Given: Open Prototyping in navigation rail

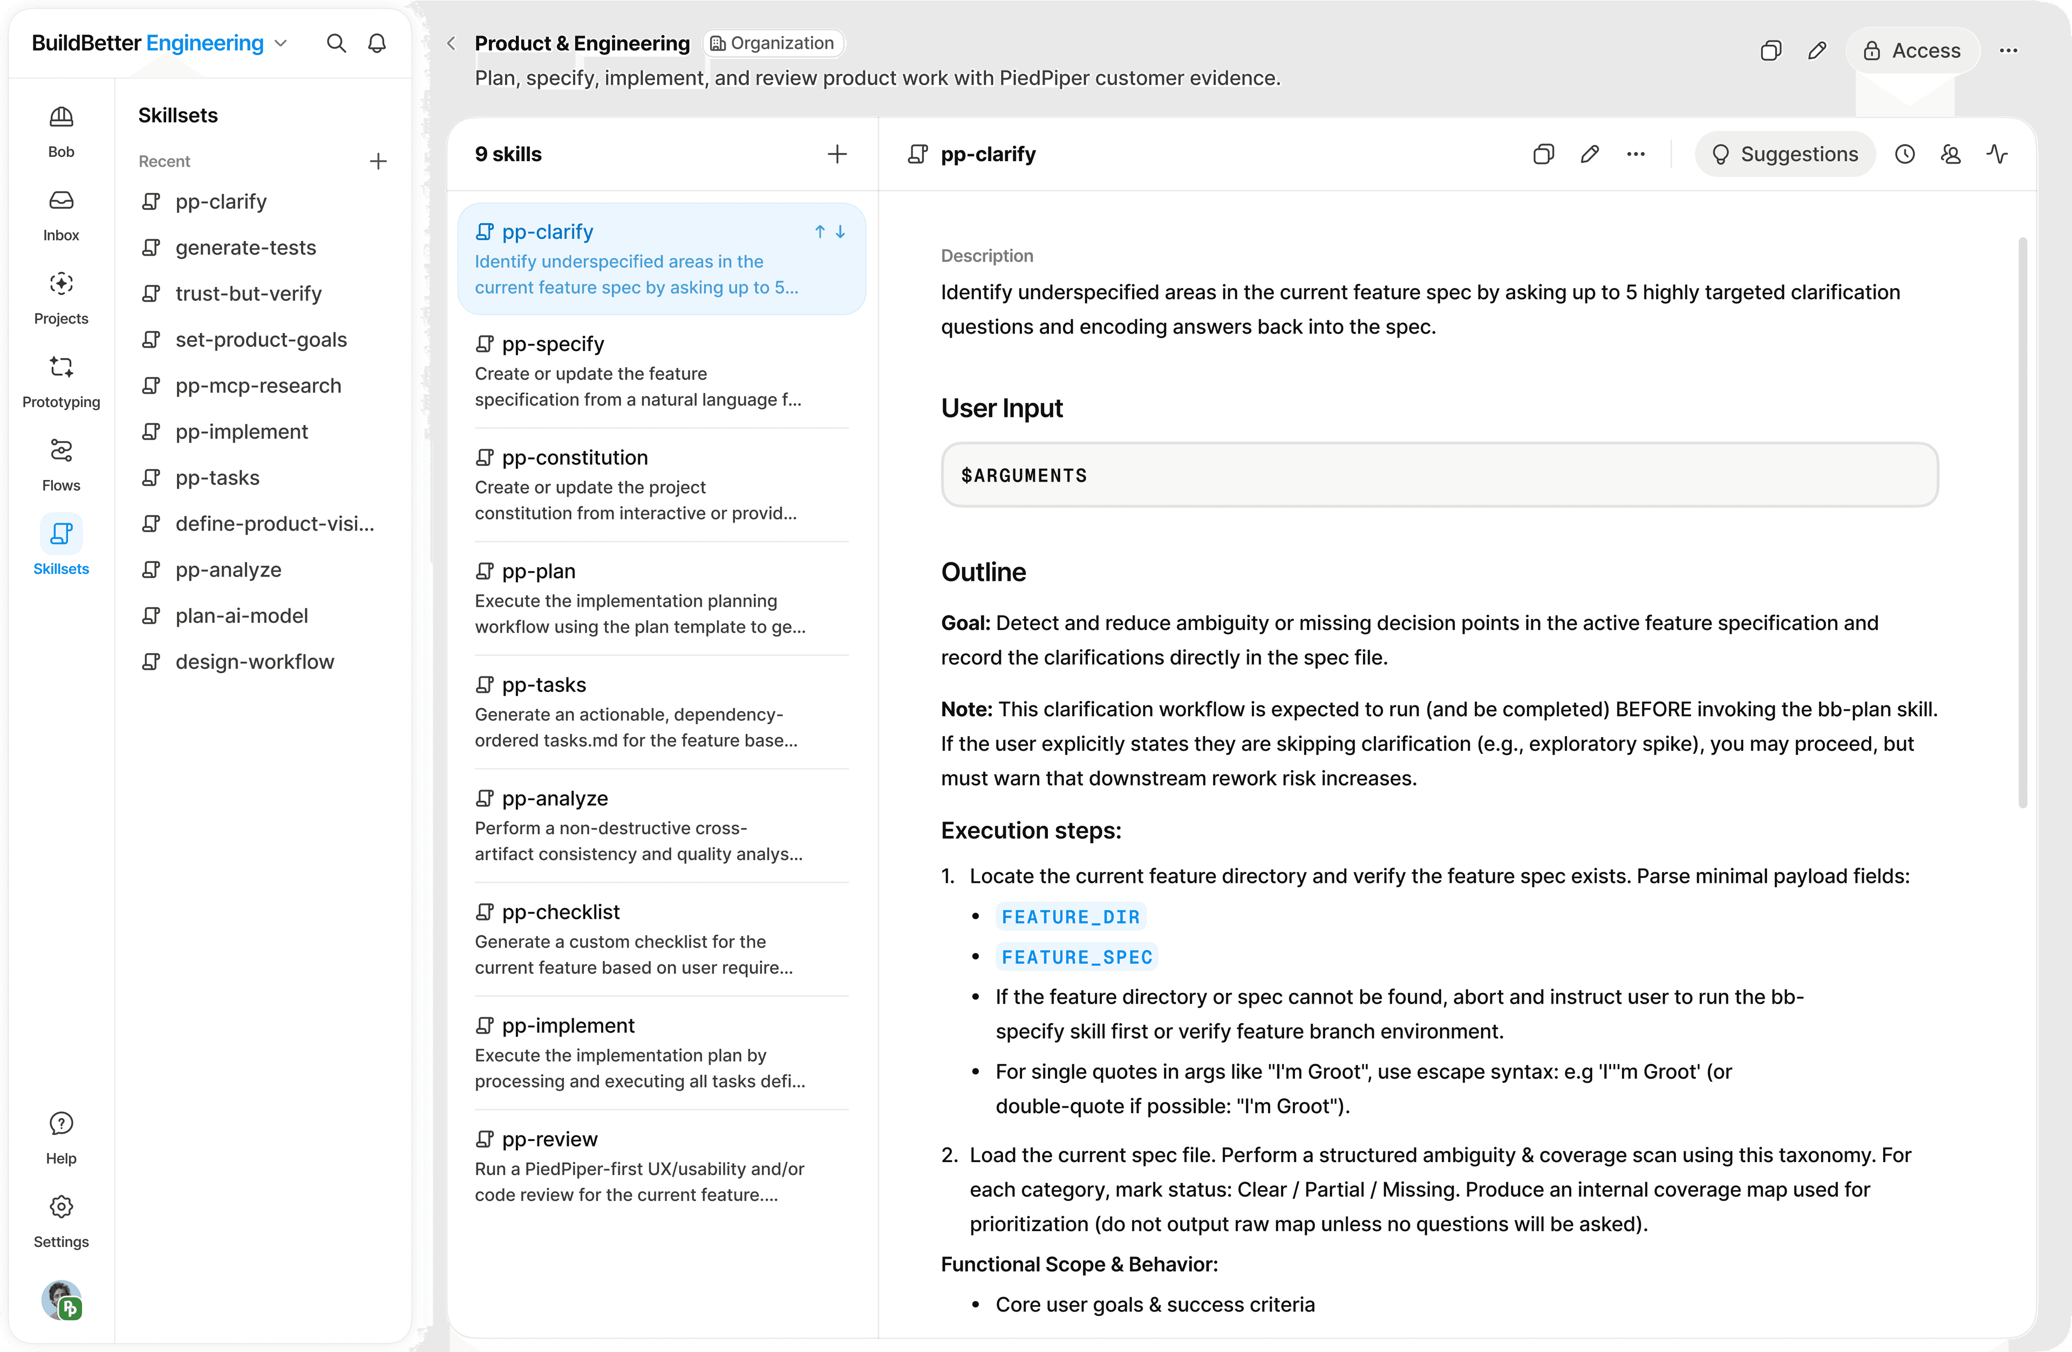Looking at the screenshot, I should 61,383.
